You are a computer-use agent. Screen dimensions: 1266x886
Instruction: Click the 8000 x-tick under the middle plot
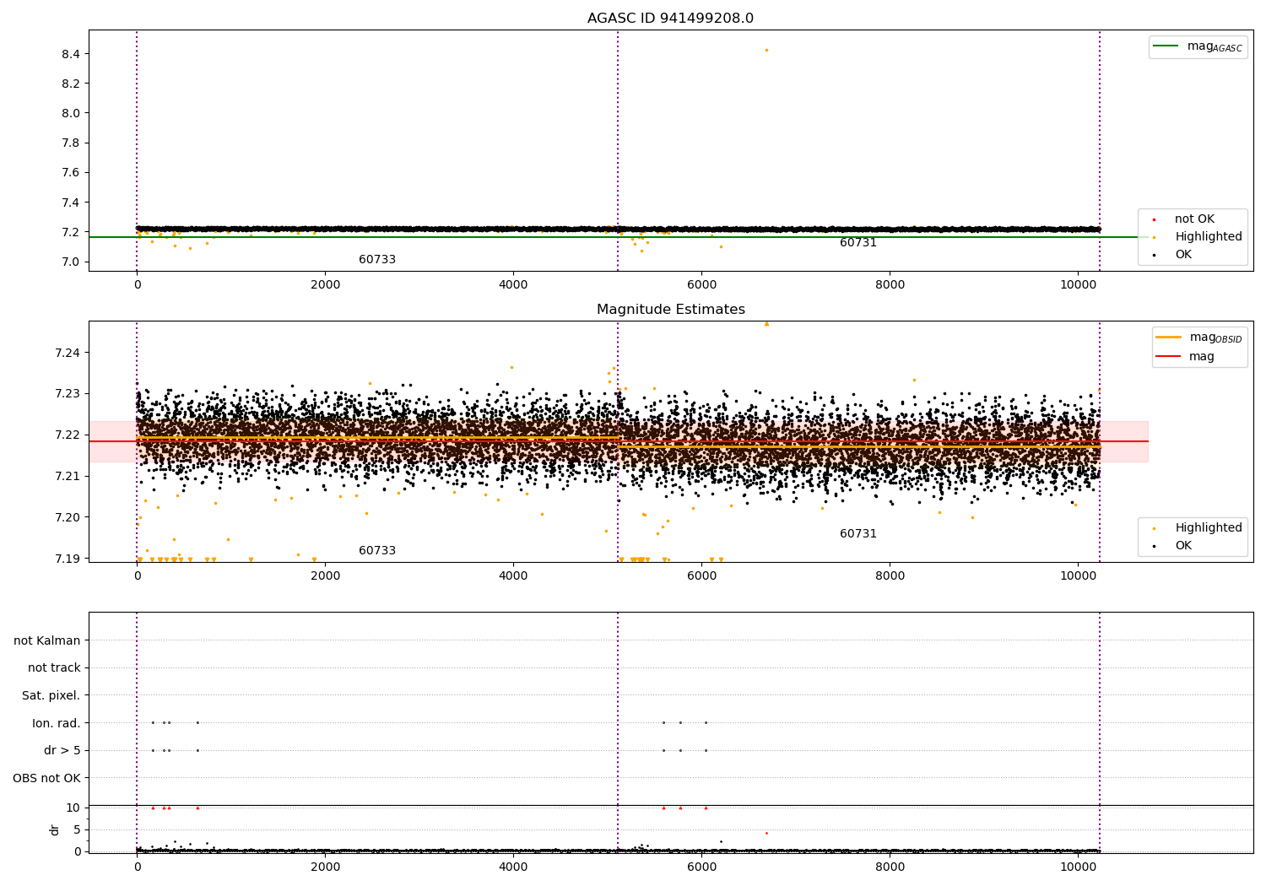[x=890, y=575]
